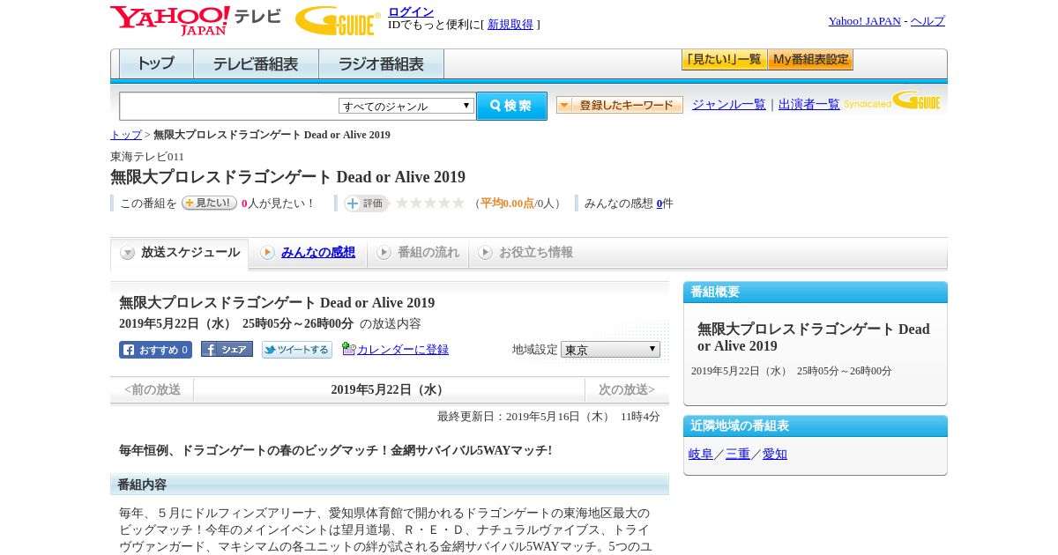Click 最終更新日:2019年5月16日 text
The height and width of the screenshot is (555, 1058).
coord(548,417)
